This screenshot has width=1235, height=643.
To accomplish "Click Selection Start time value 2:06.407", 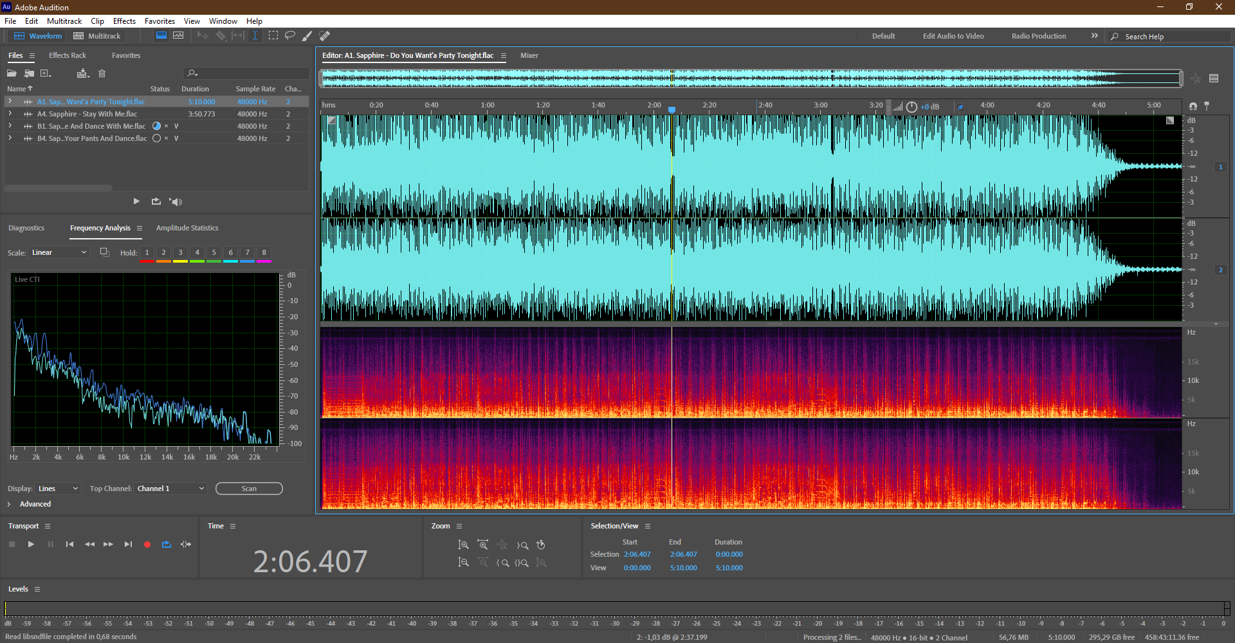I will [x=637, y=554].
